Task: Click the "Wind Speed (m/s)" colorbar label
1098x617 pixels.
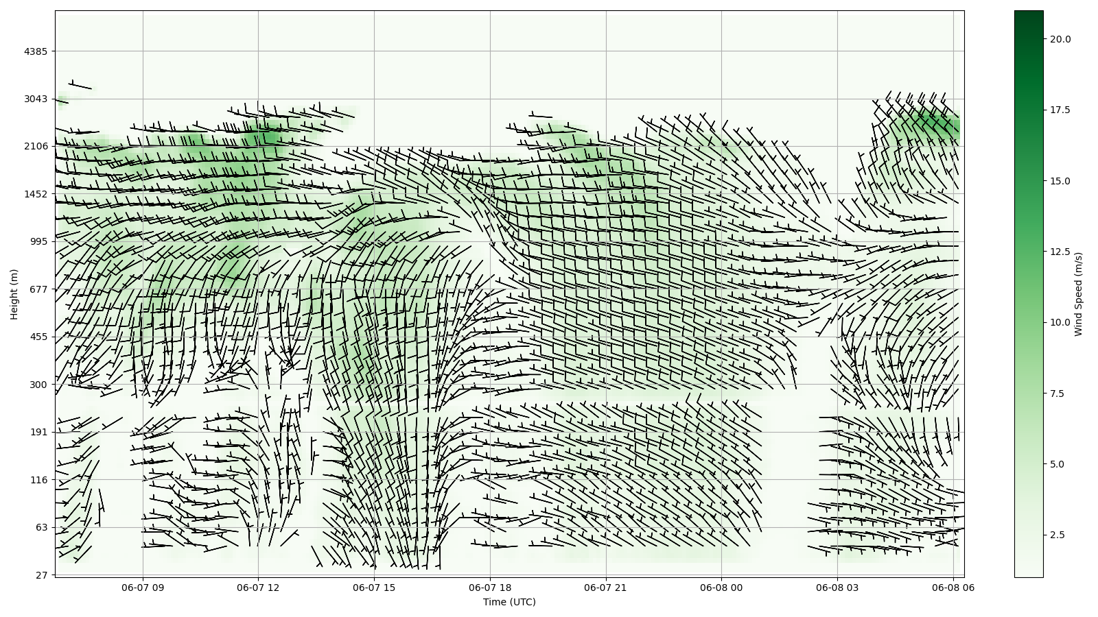Action: pos(1078,294)
